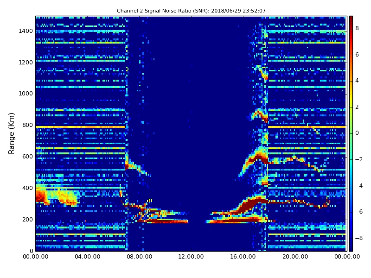The height and width of the screenshot is (278, 371).
Task: Click the 400 range tick label
Action: (x=27, y=188)
